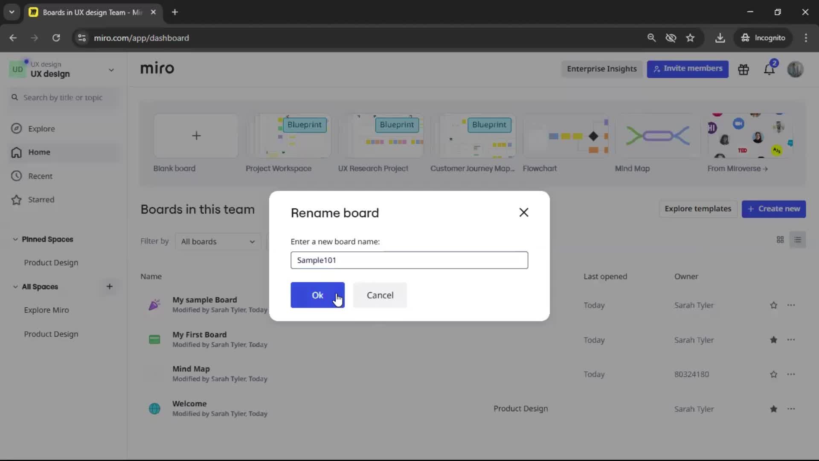Switch to grid view
The image size is (819, 461).
pyautogui.click(x=780, y=240)
